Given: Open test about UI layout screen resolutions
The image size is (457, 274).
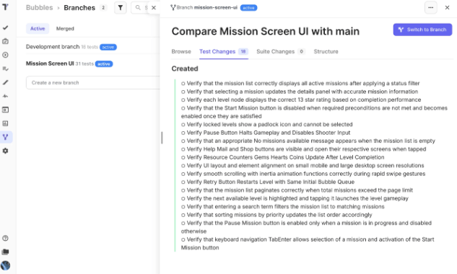Looking at the screenshot, I should [303, 165].
